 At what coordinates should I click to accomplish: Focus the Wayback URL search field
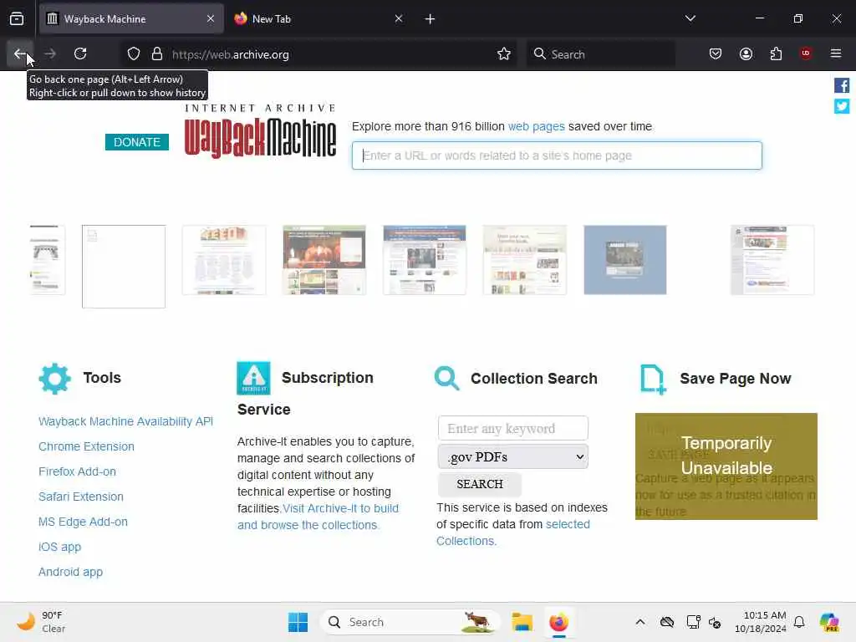pos(557,155)
